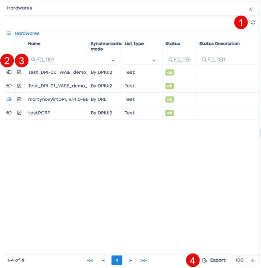Toggle the eye icon for Test_DPI-01_VASE_demo
The height and width of the screenshot is (268, 261).
[x=9, y=86]
